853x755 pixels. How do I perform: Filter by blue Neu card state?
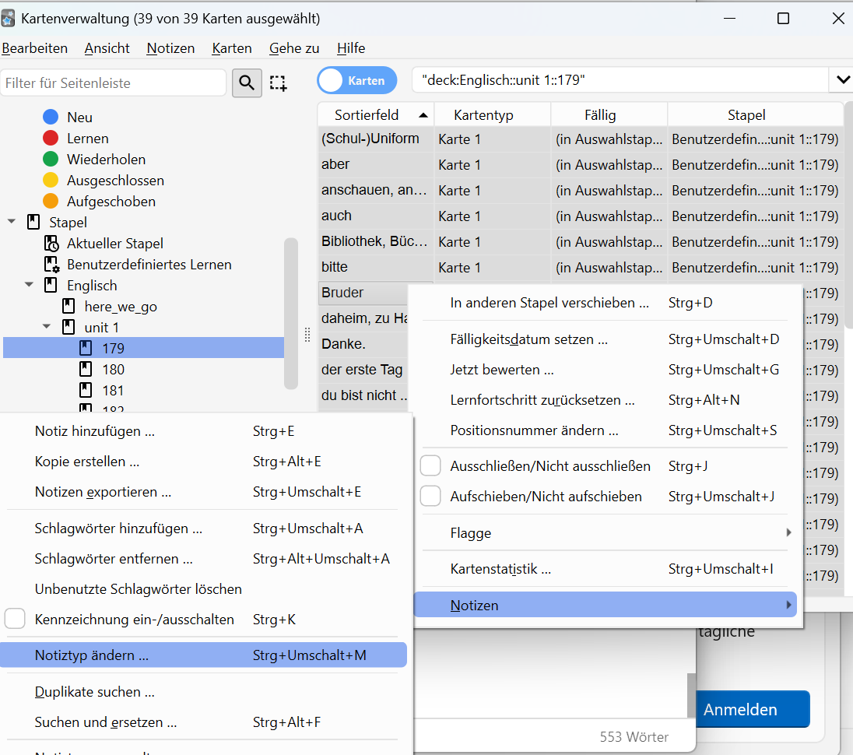point(51,117)
